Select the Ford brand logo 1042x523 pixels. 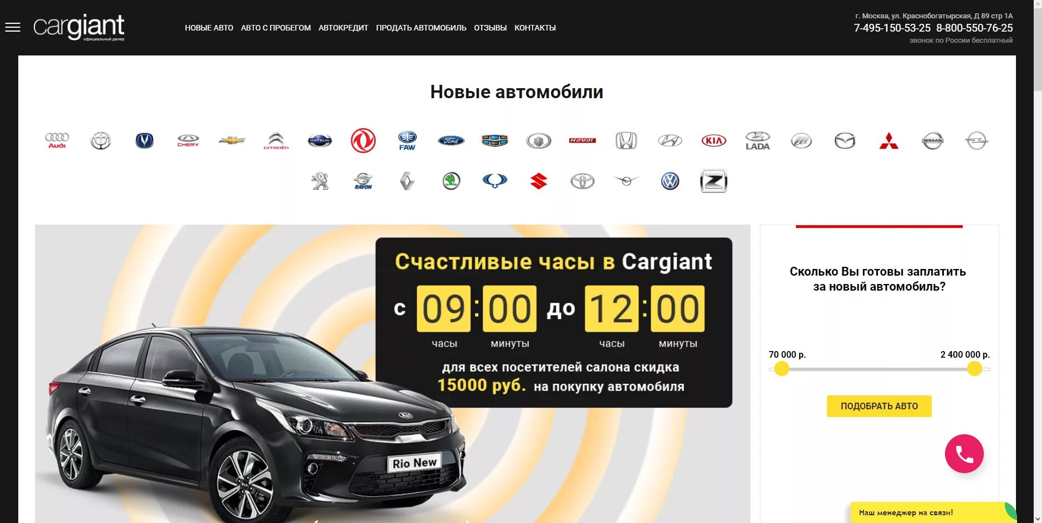coord(451,141)
